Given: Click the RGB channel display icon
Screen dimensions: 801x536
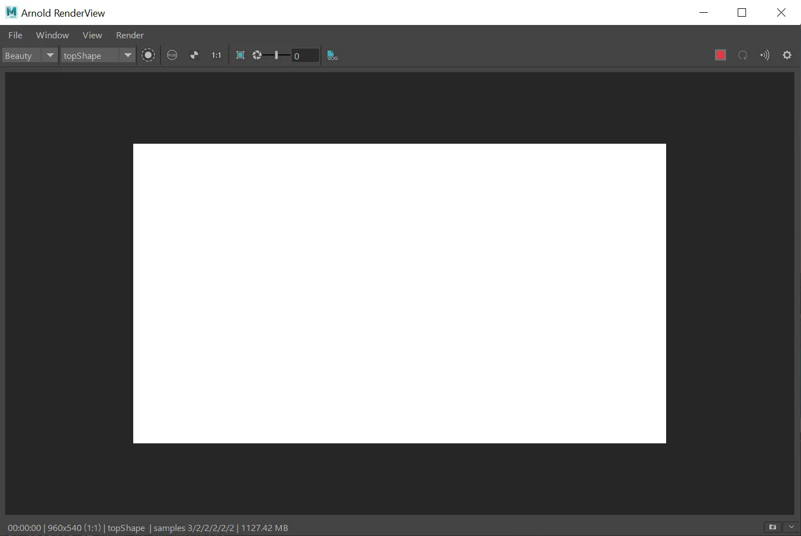Looking at the screenshot, I should pyautogui.click(x=172, y=55).
